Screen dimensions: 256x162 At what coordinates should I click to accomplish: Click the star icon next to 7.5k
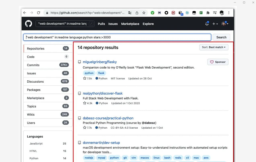click(x=85, y=78)
